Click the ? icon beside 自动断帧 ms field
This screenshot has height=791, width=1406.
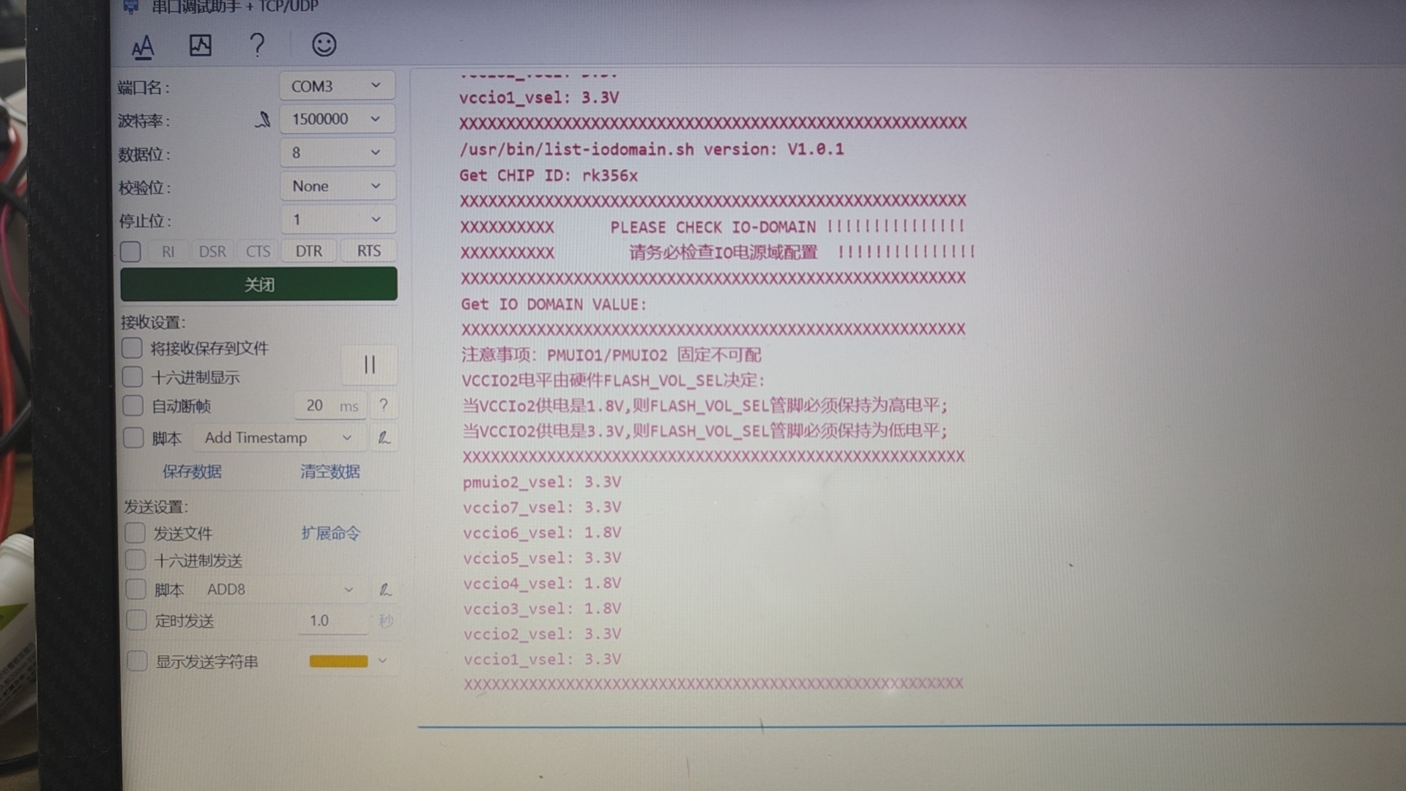tap(384, 405)
